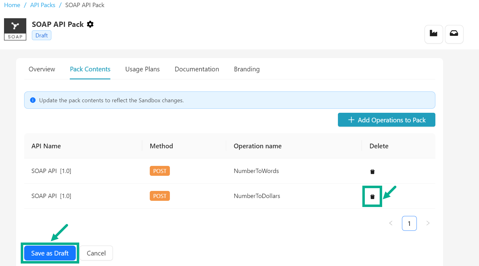Click Add Operations to Pack button

(386, 120)
